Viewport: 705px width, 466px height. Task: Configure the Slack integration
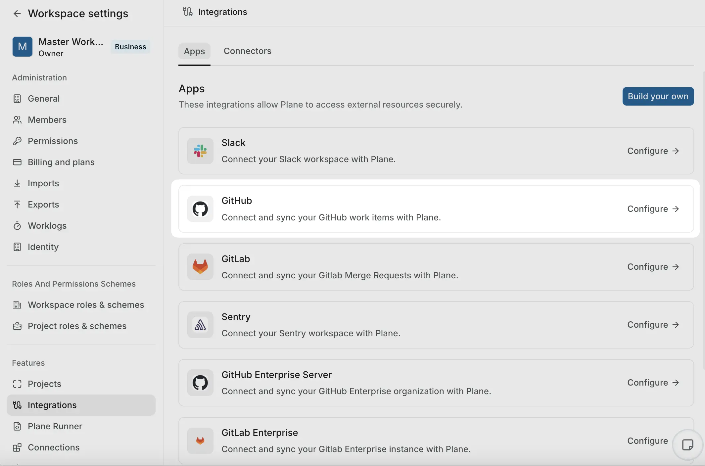[x=653, y=151]
